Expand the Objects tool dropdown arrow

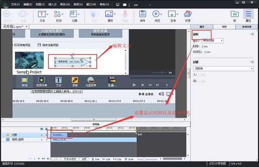click(x=79, y=14)
